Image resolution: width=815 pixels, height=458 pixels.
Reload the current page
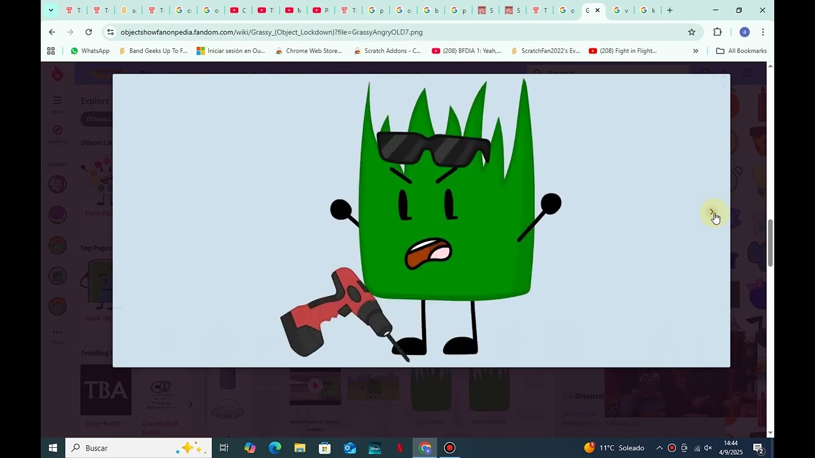click(x=89, y=32)
